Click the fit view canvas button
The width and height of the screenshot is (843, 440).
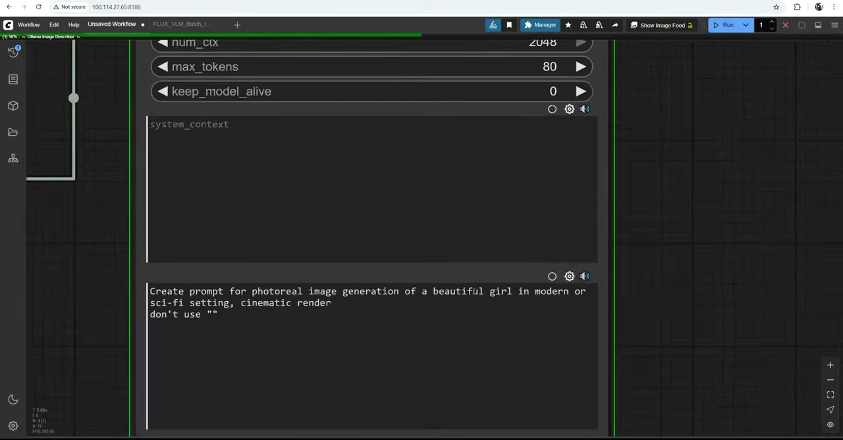pyautogui.click(x=830, y=395)
